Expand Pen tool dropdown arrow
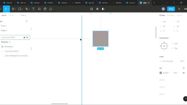Screen dimensions: 187x105 29,9
